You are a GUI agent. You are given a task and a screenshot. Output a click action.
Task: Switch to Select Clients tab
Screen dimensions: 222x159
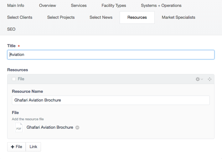20,17
